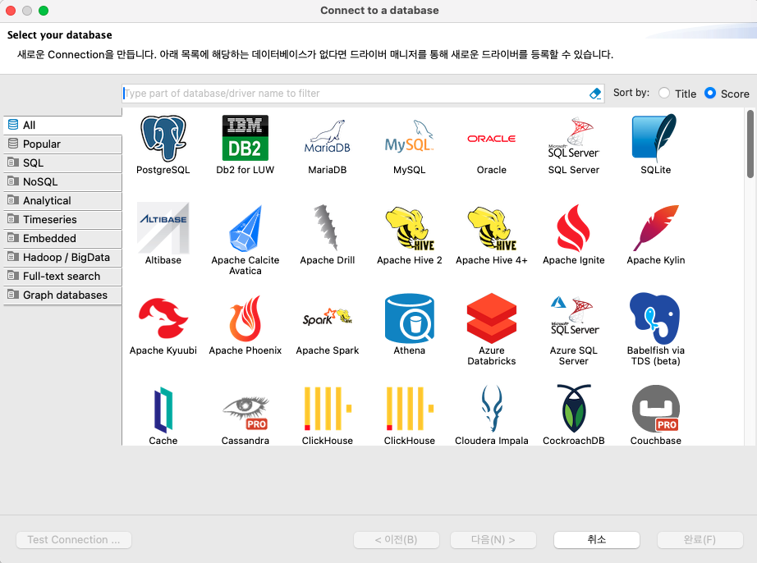Choose the Cassandra PRO icon
The image size is (757, 563).
tap(245, 413)
